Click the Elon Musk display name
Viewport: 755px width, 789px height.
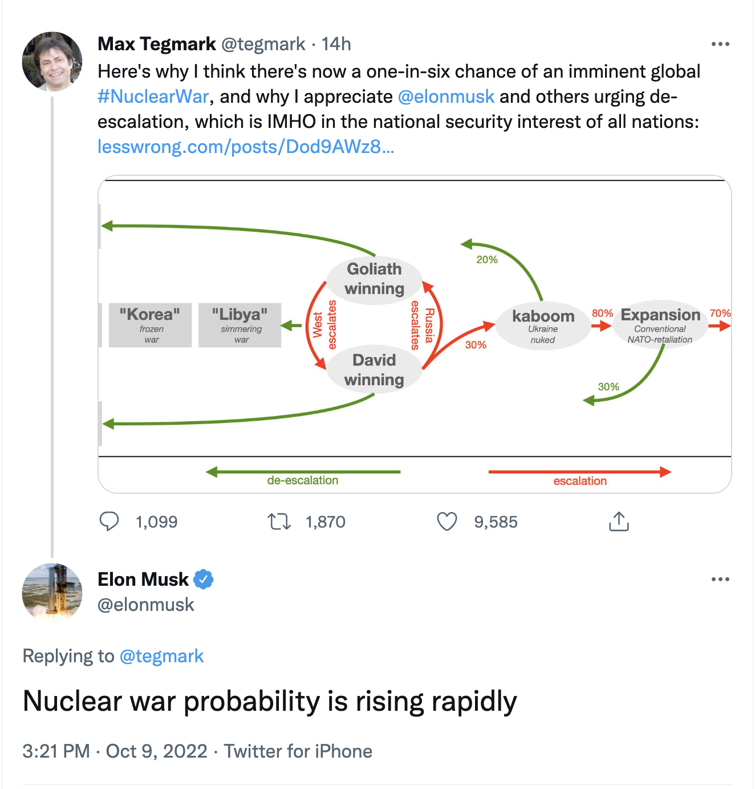click(143, 579)
